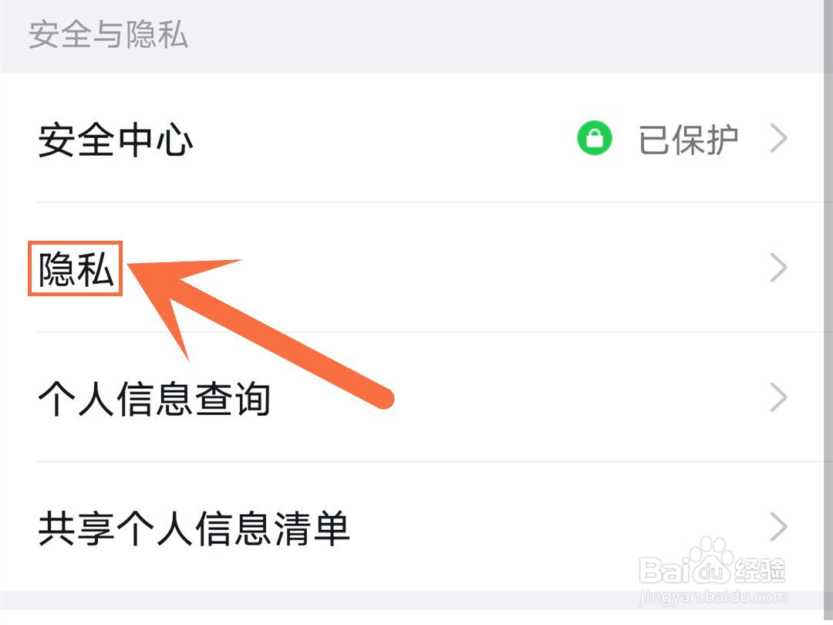Select the 安全中心 menu entry label
Viewport: 833px width, 625px height.
click(x=115, y=140)
